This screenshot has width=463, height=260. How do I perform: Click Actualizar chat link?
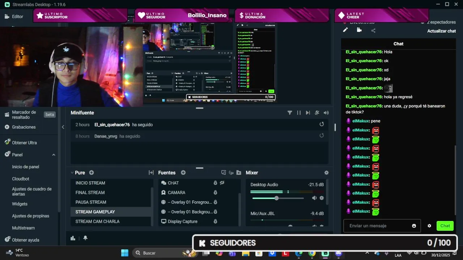(x=441, y=31)
